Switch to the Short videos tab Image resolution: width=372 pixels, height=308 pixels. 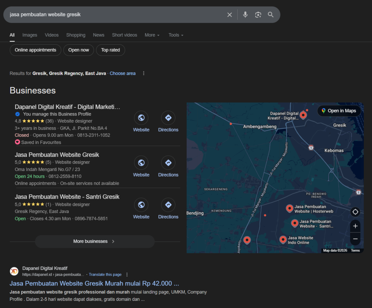tap(124, 35)
